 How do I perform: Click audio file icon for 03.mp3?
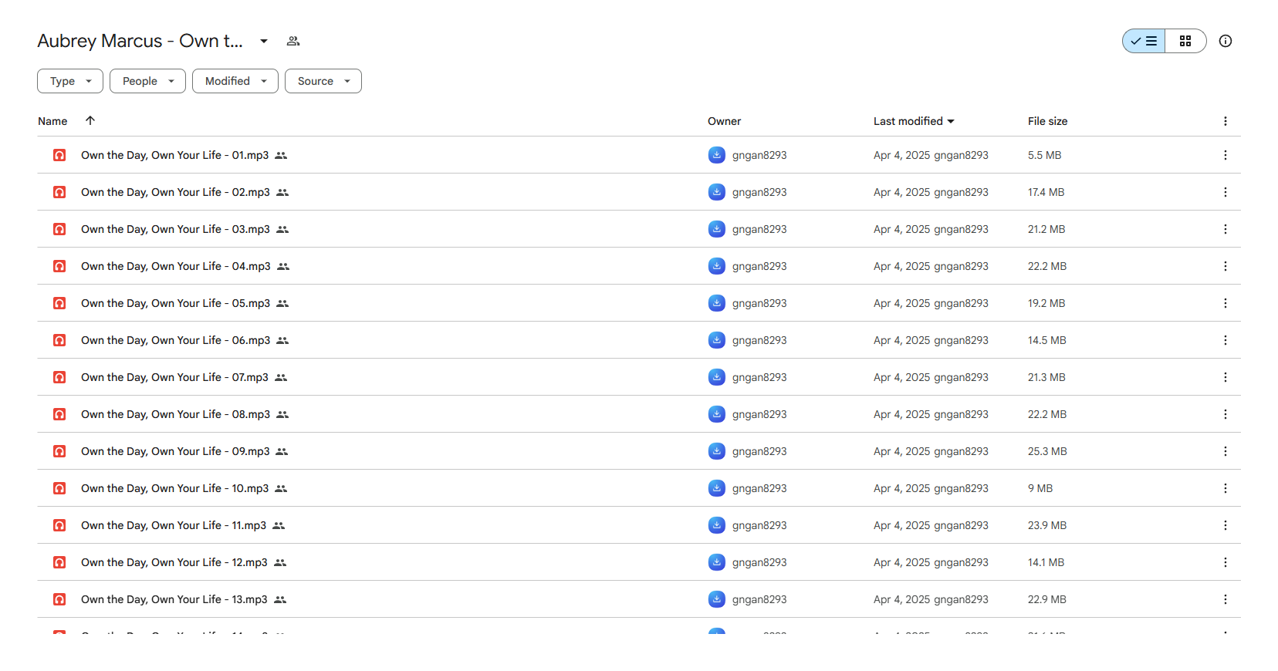pyautogui.click(x=59, y=229)
